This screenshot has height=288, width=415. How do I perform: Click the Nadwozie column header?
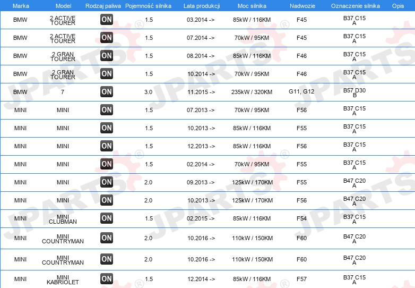click(x=302, y=6)
